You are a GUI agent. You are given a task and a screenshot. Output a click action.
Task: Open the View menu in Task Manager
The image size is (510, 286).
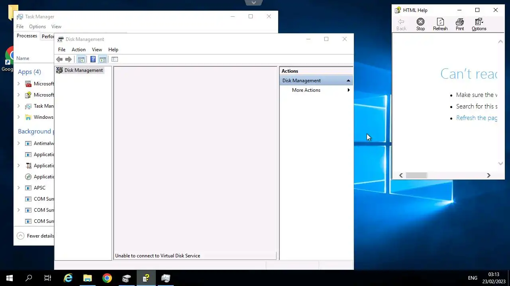[56, 27]
